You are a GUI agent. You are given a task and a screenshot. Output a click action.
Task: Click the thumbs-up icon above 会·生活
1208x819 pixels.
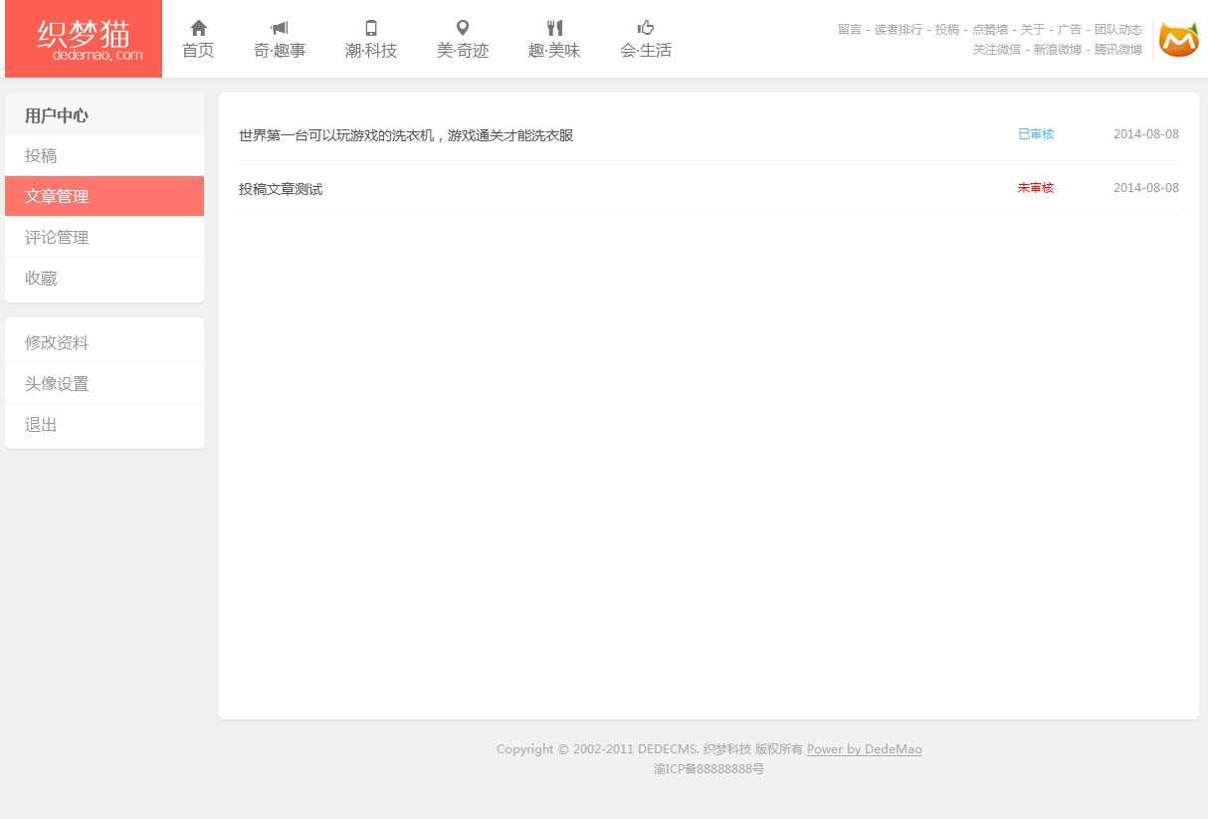(646, 28)
